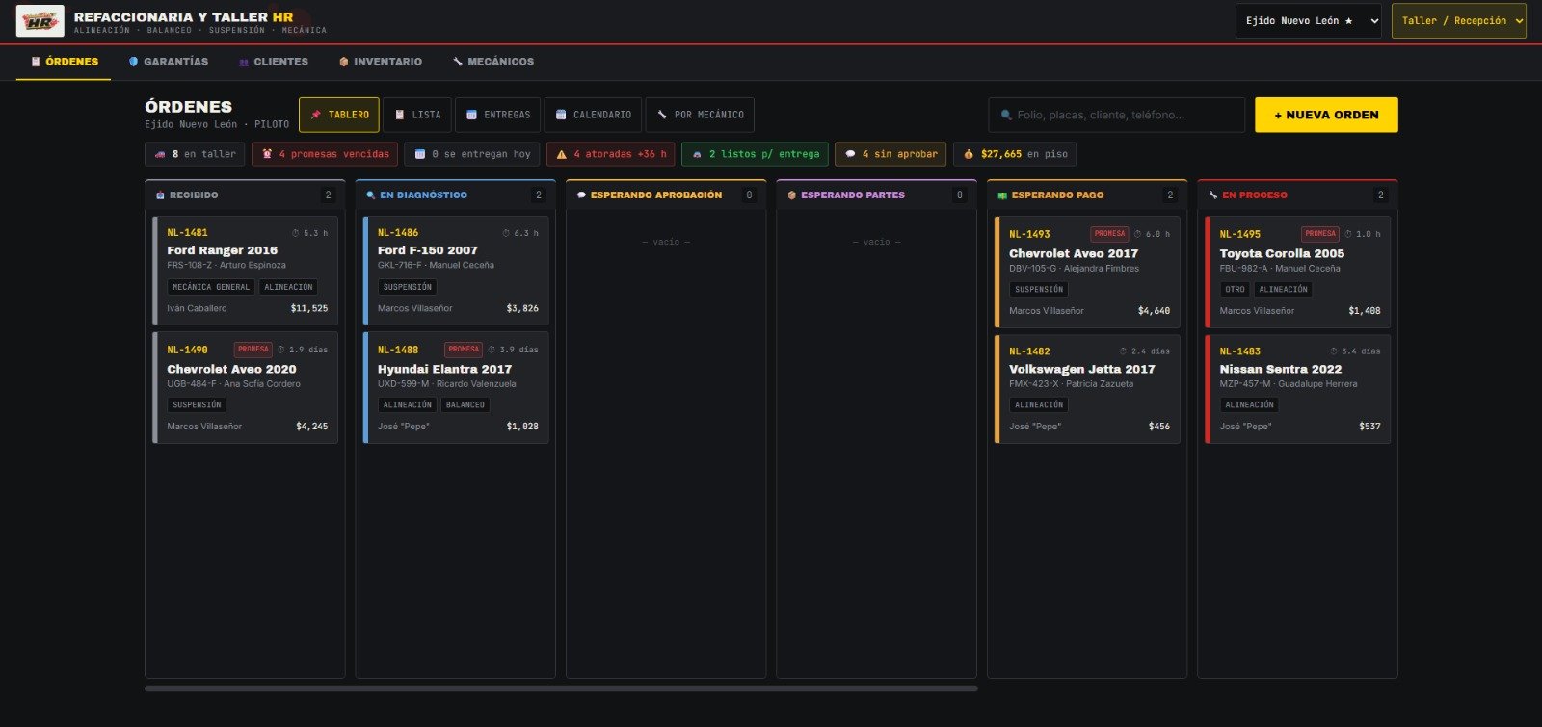Click the 'Ford Ranger 2016' card title
The width and height of the screenshot is (1542, 727).
tap(222, 250)
